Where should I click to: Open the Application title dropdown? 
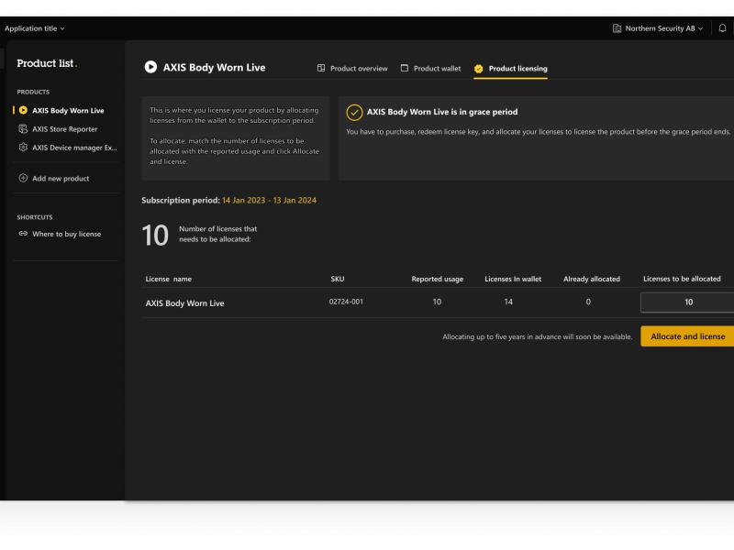tap(35, 28)
